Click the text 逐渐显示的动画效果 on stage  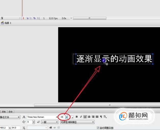click(x=114, y=59)
